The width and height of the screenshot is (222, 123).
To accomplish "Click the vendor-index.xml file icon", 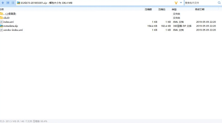I will 1,30.
